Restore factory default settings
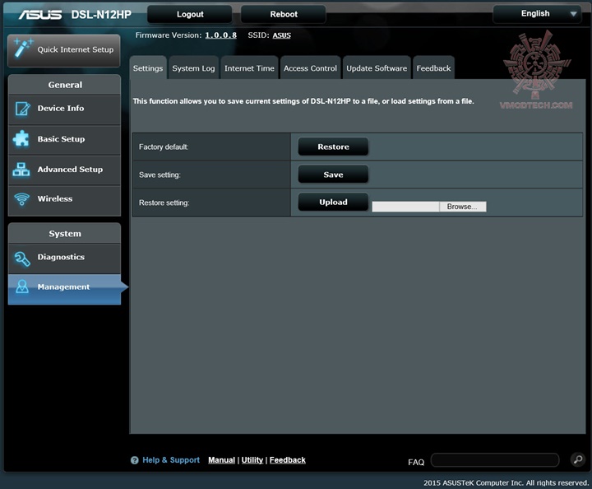This screenshot has width=592, height=489. click(x=333, y=147)
